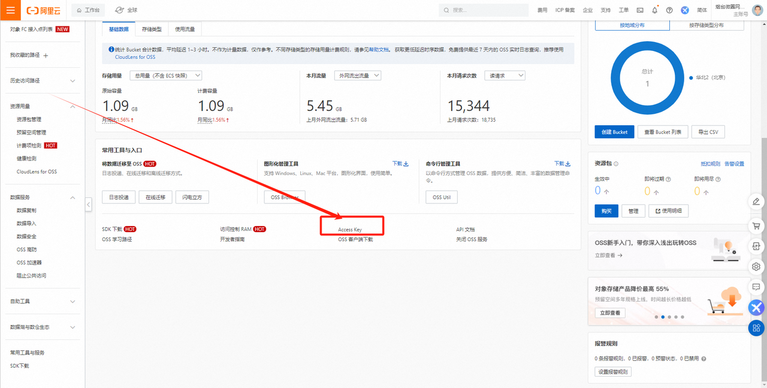The image size is (767, 388).
Task: Open the 工单 menu item
Action: click(624, 10)
